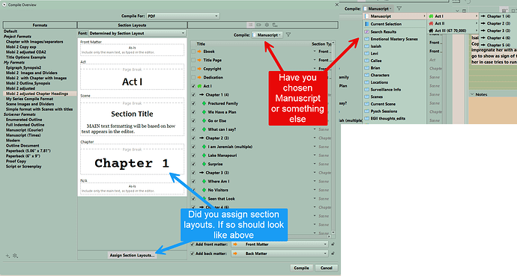
Task: Click the black house icon for Act III
Action: [431, 31]
